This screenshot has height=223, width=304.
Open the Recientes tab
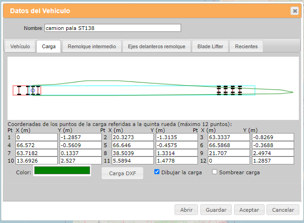pyautogui.click(x=247, y=46)
